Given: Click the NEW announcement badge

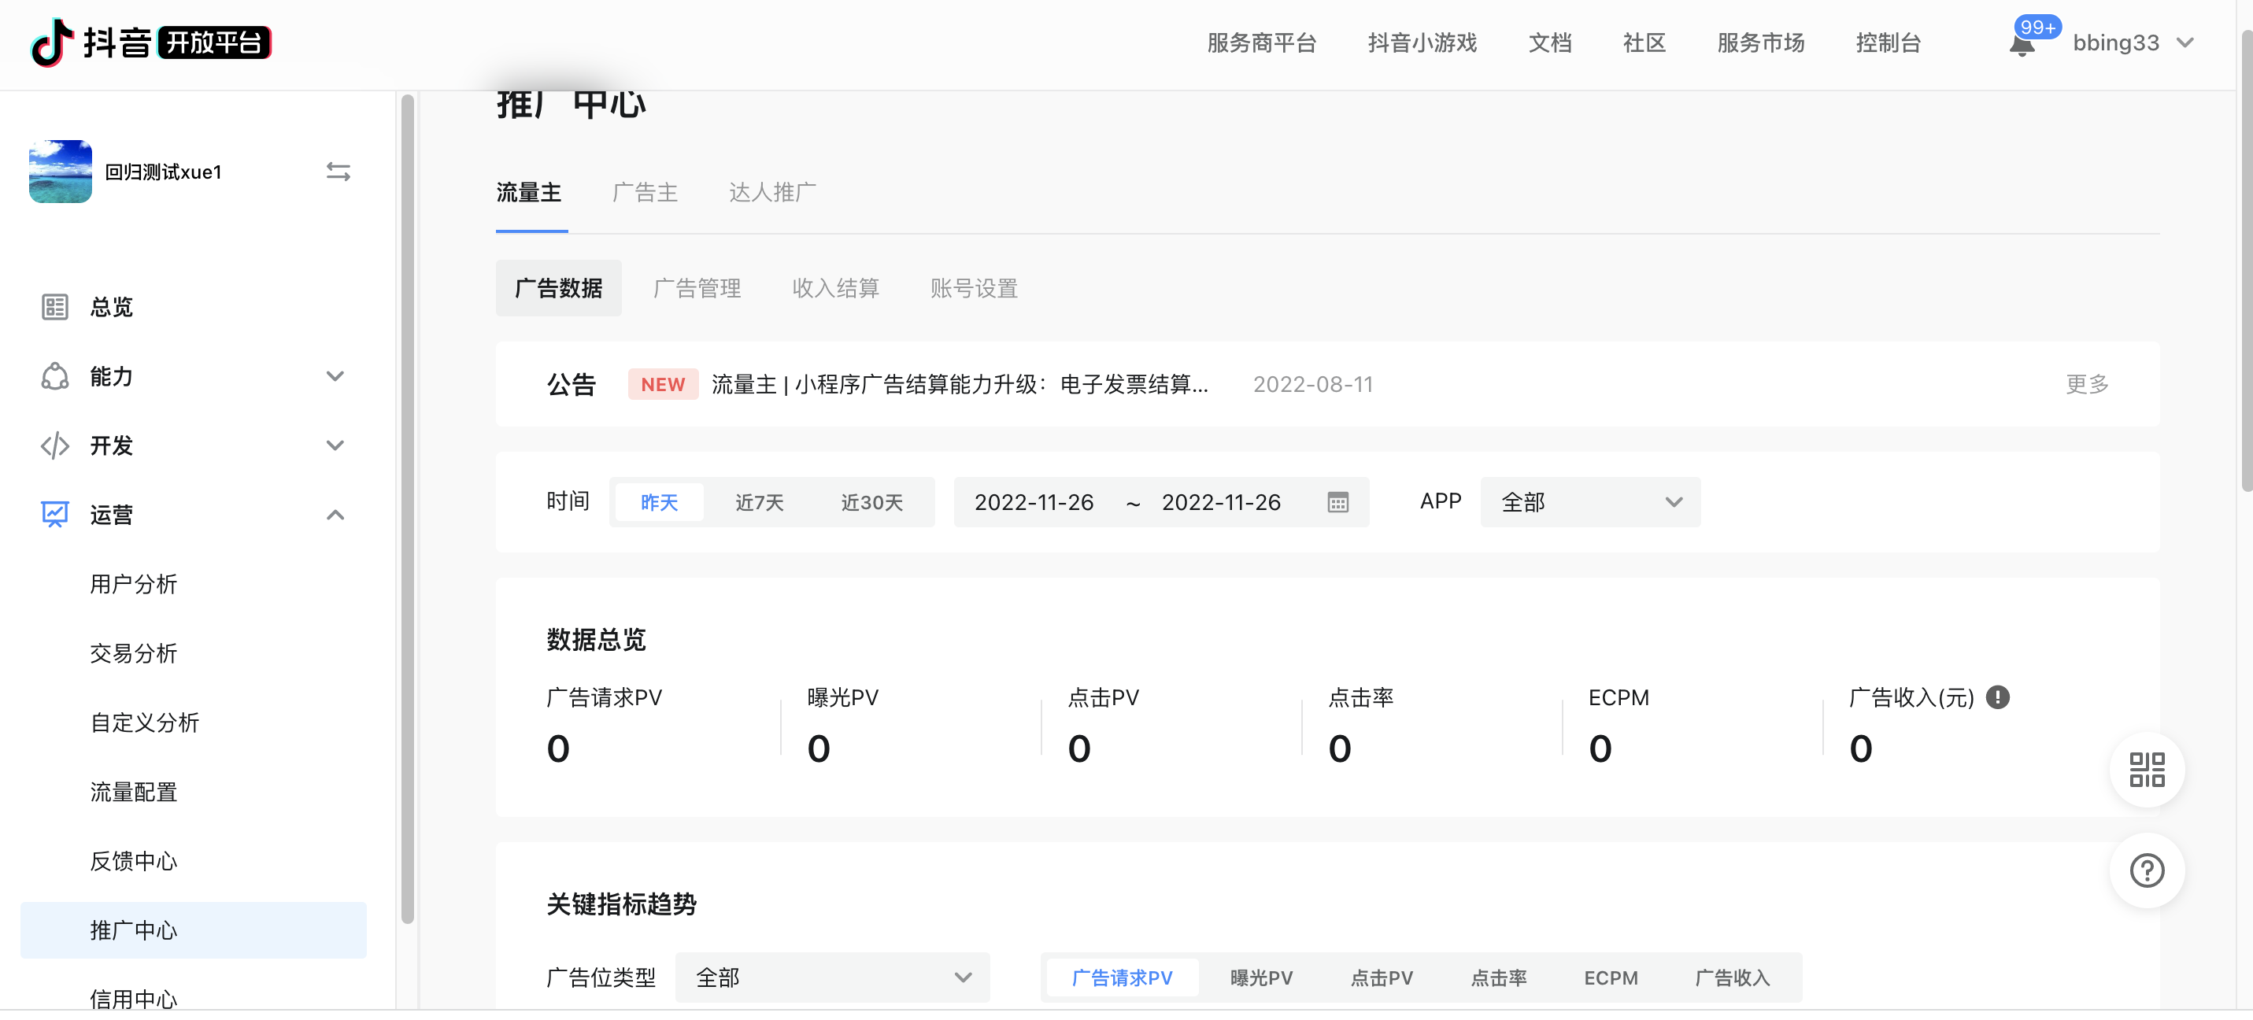Looking at the screenshot, I should [663, 384].
